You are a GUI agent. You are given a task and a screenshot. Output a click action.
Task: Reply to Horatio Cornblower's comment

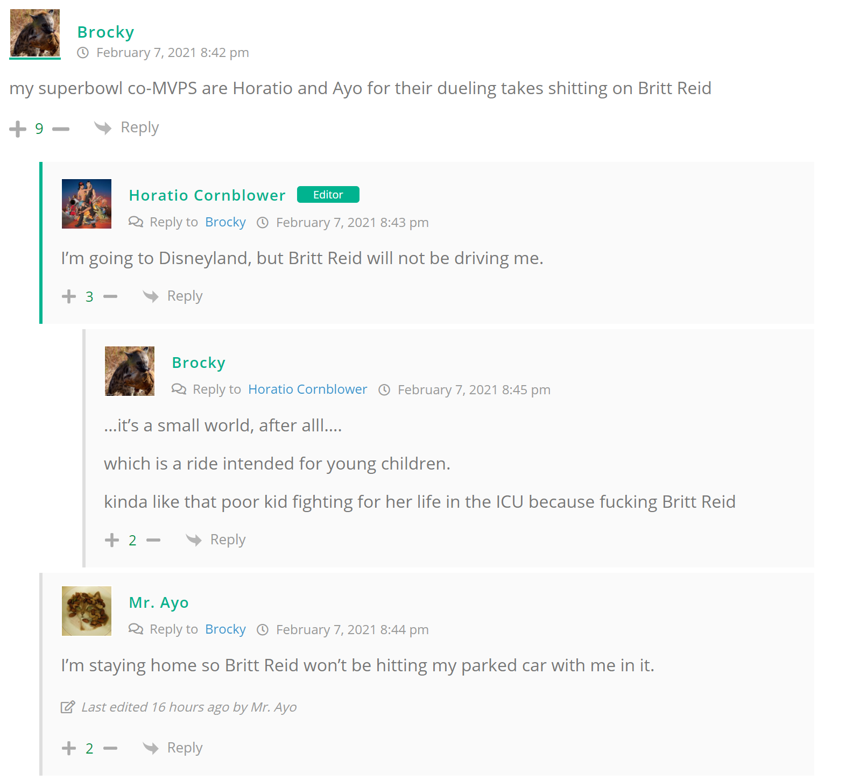[173, 296]
